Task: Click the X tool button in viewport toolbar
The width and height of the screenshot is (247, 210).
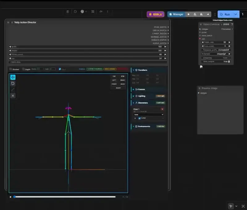Action: [13, 96]
